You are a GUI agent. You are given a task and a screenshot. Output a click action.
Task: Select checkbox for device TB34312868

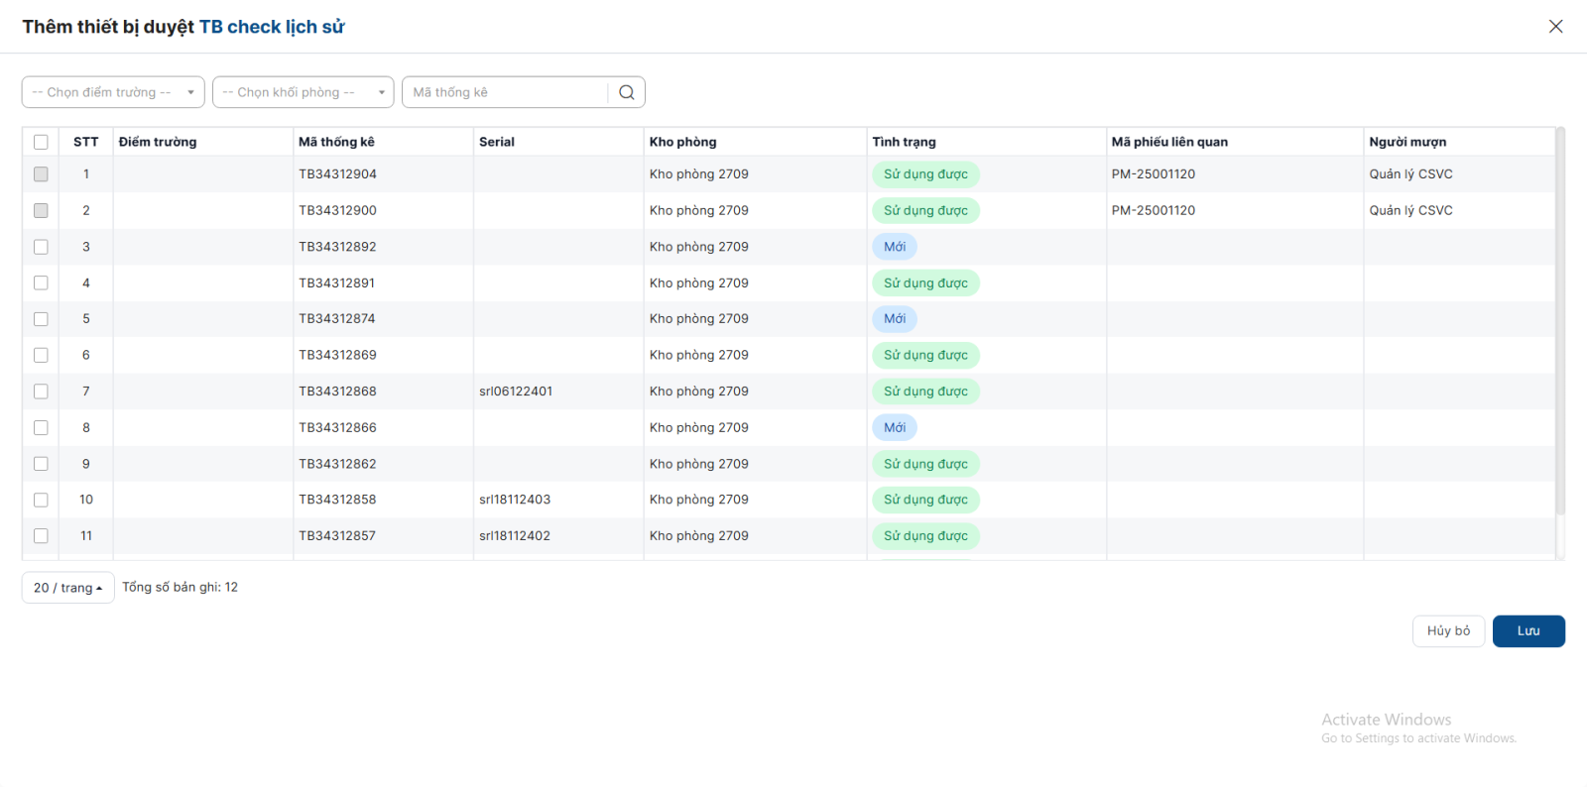41,392
